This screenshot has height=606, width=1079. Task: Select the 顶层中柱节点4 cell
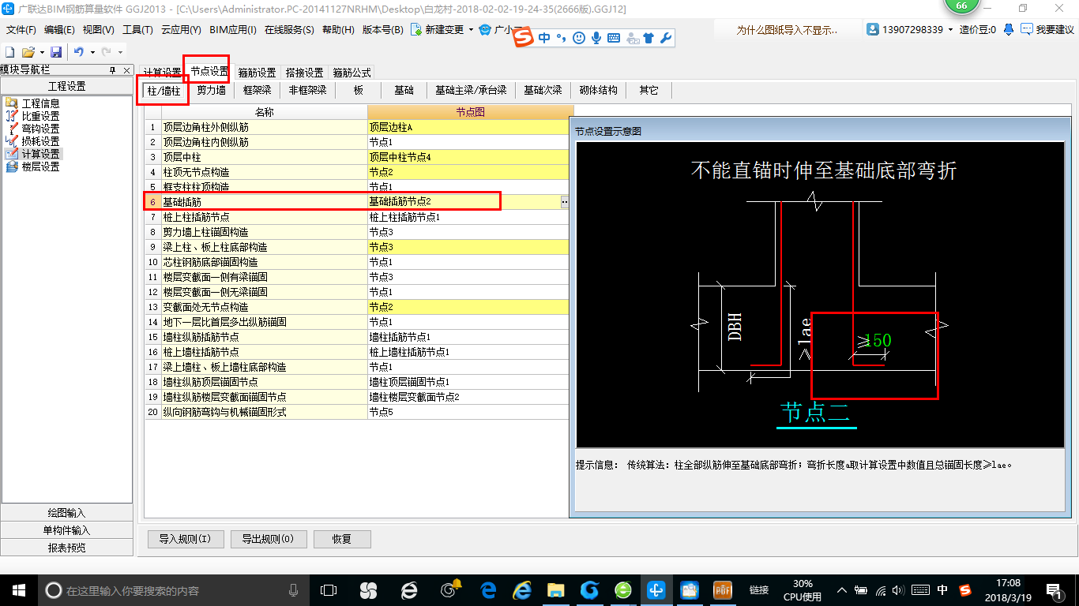pos(468,157)
